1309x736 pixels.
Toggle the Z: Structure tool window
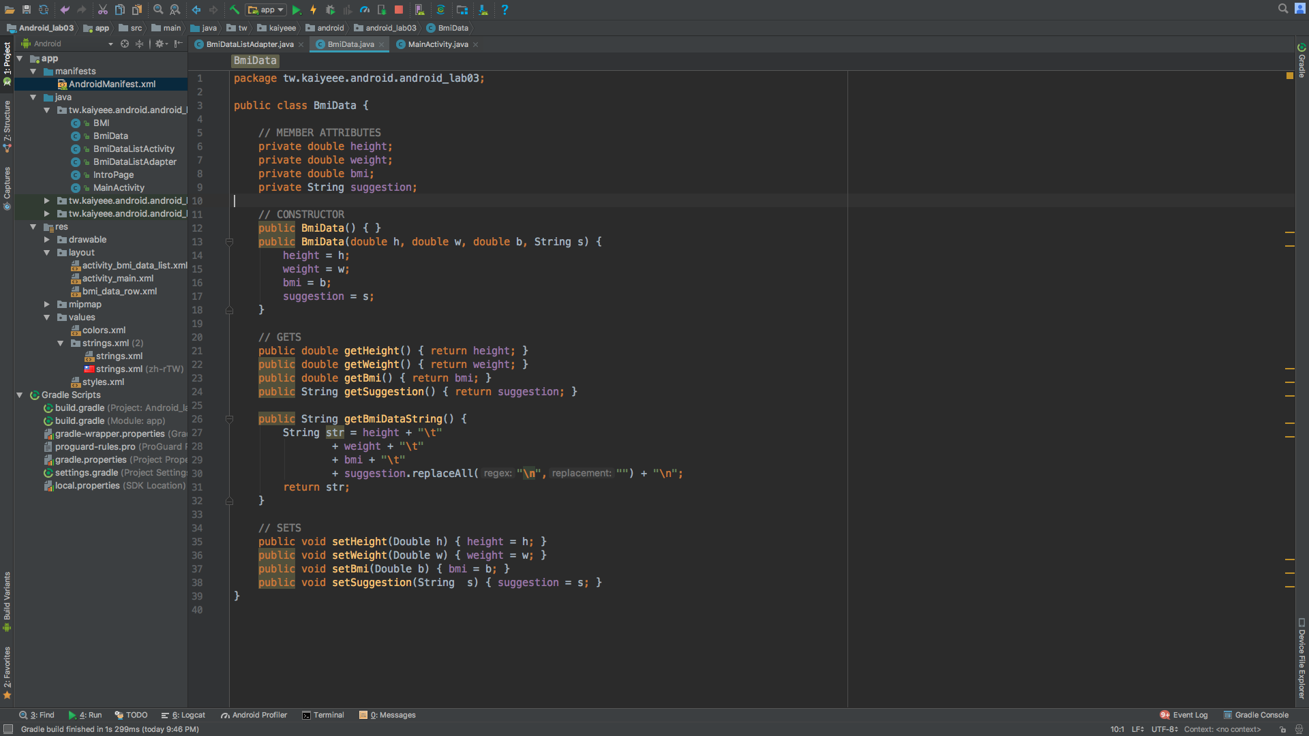pos(7,125)
